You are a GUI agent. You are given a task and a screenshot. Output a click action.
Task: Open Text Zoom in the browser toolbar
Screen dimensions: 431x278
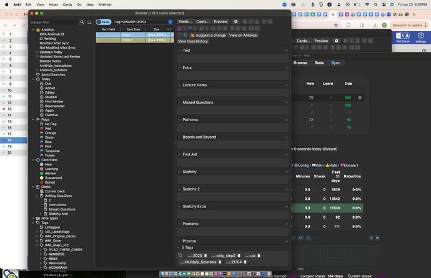(403, 37)
